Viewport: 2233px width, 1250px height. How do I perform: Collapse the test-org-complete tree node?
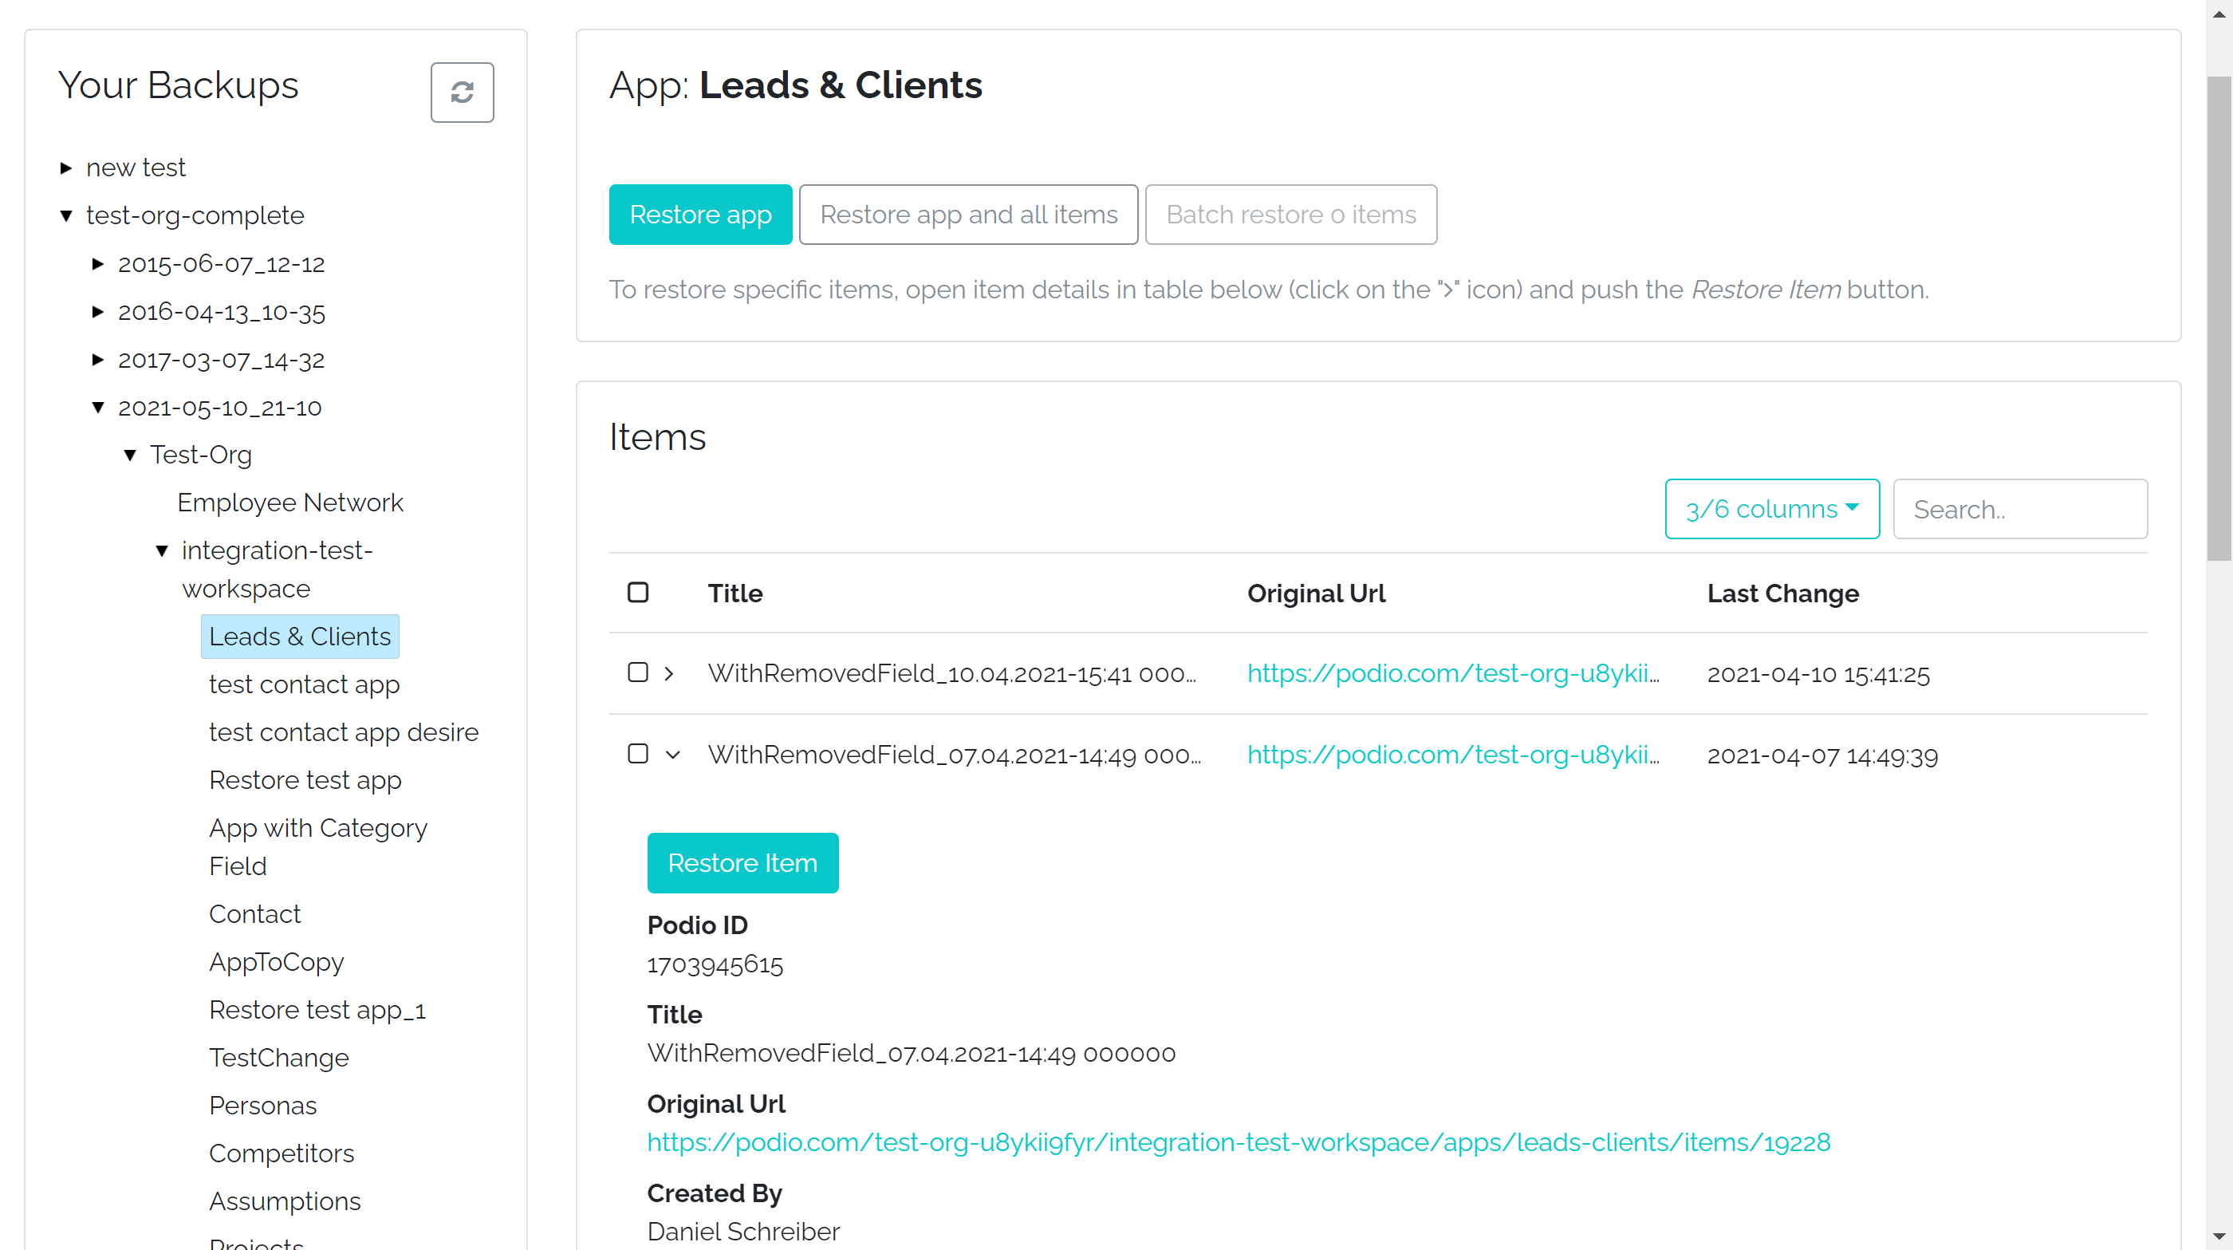click(66, 216)
